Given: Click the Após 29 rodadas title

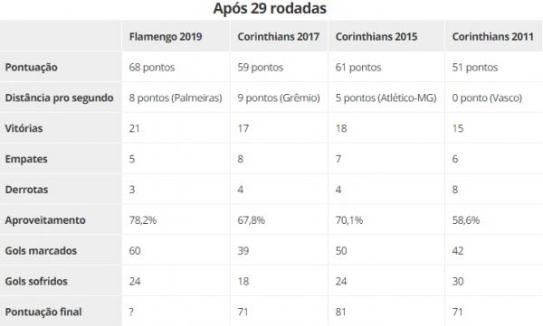Looking at the screenshot, I should click(270, 8).
